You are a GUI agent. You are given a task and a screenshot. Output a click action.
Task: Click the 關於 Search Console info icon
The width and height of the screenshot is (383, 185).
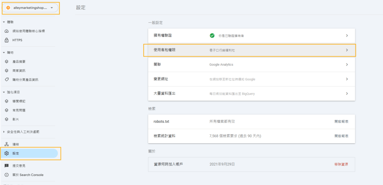point(7,175)
